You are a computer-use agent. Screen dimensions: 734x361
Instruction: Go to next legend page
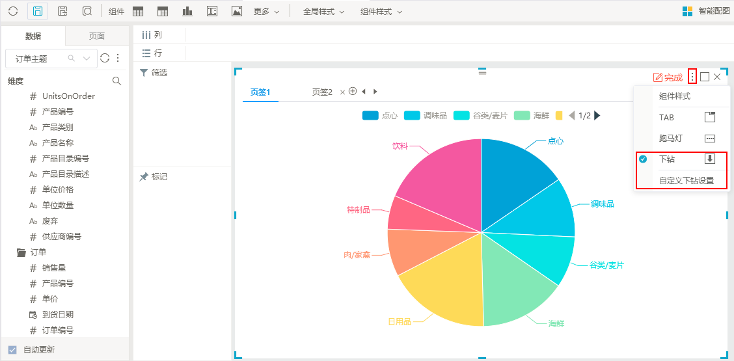[x=597, y=116]
